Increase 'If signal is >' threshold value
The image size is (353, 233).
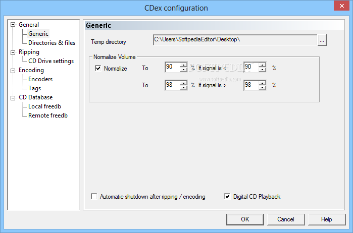(262, 83)
